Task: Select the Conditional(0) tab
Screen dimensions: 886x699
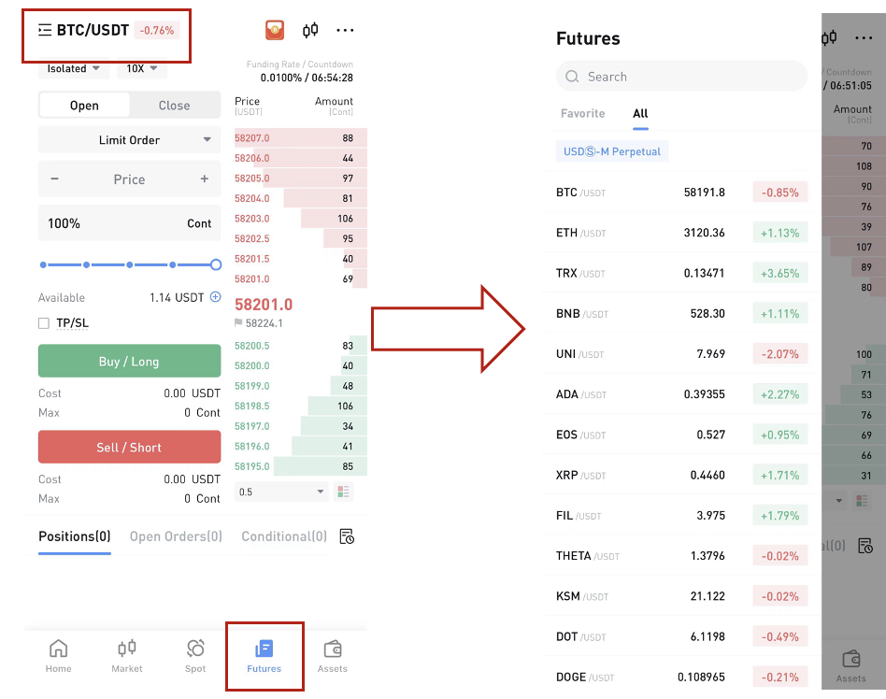Action: [x=284, y=536]
